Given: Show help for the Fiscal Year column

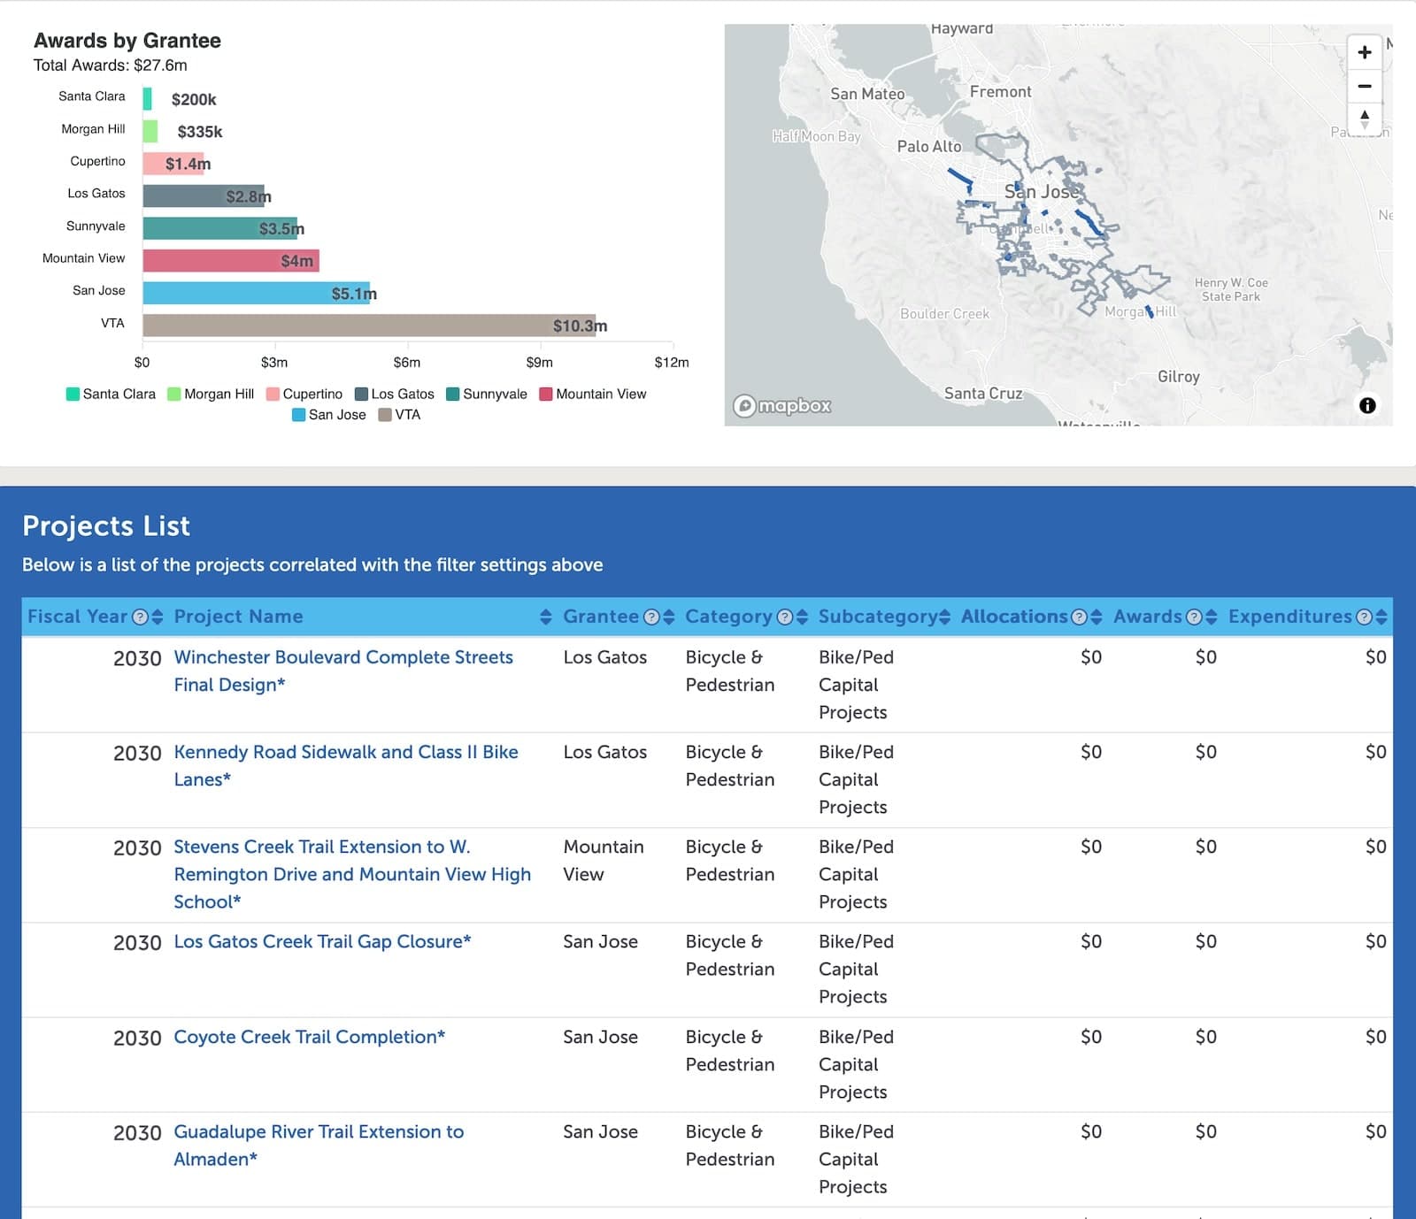Looking at the screenshot, I should 140,617.
